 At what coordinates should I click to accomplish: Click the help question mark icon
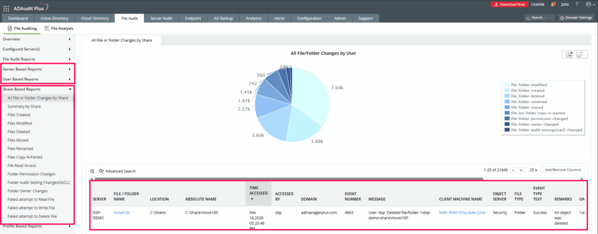point(577,5)
